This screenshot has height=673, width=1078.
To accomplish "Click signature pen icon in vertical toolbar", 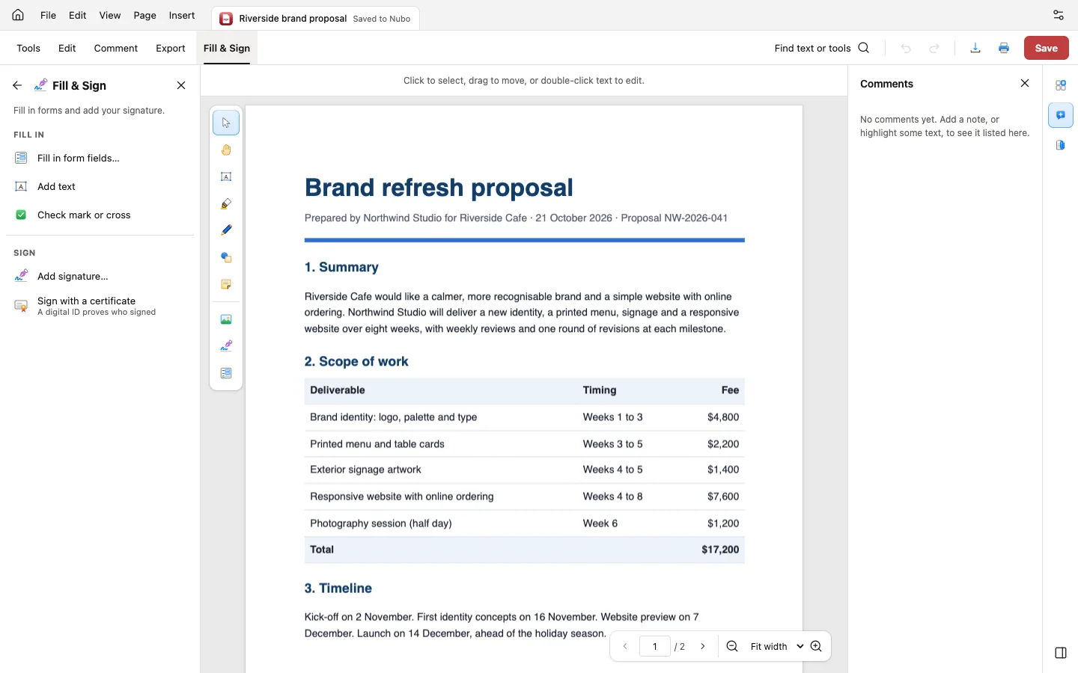I will pyautogui.click(x=226, y=346).
